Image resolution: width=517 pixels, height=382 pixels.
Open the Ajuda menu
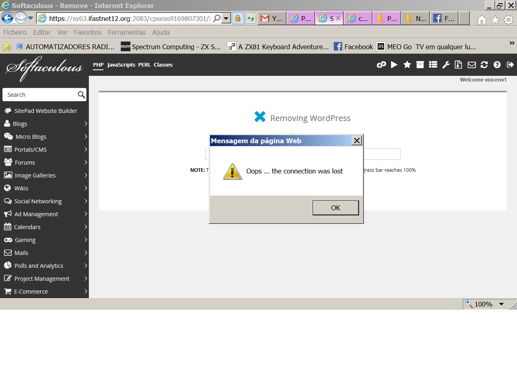pos(161,32)
